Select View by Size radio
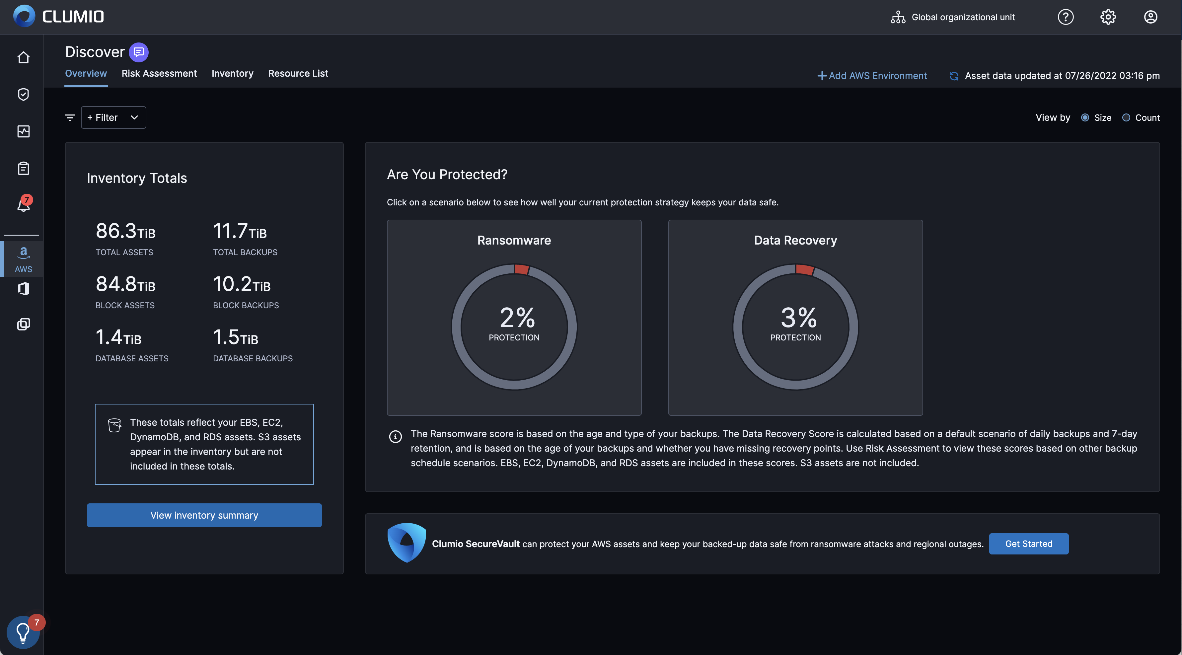 tap(1085, 118)
